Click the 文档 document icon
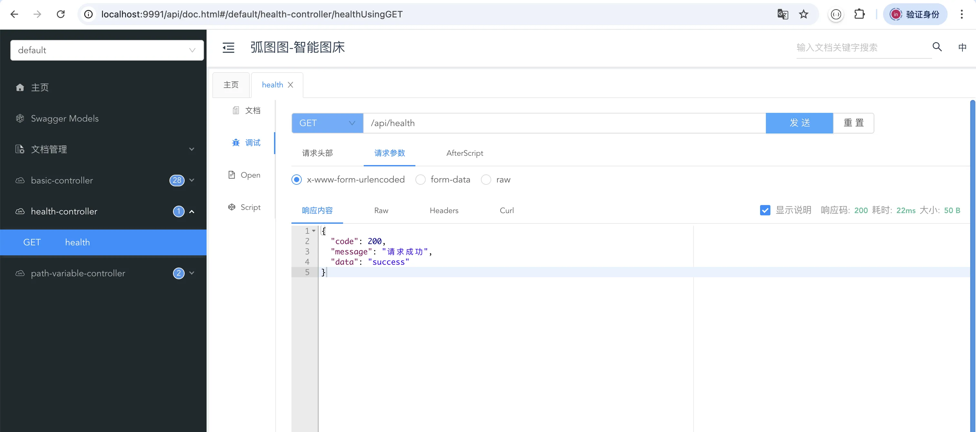The height and width of the screenshot is (432, 976). click(236, 111)
